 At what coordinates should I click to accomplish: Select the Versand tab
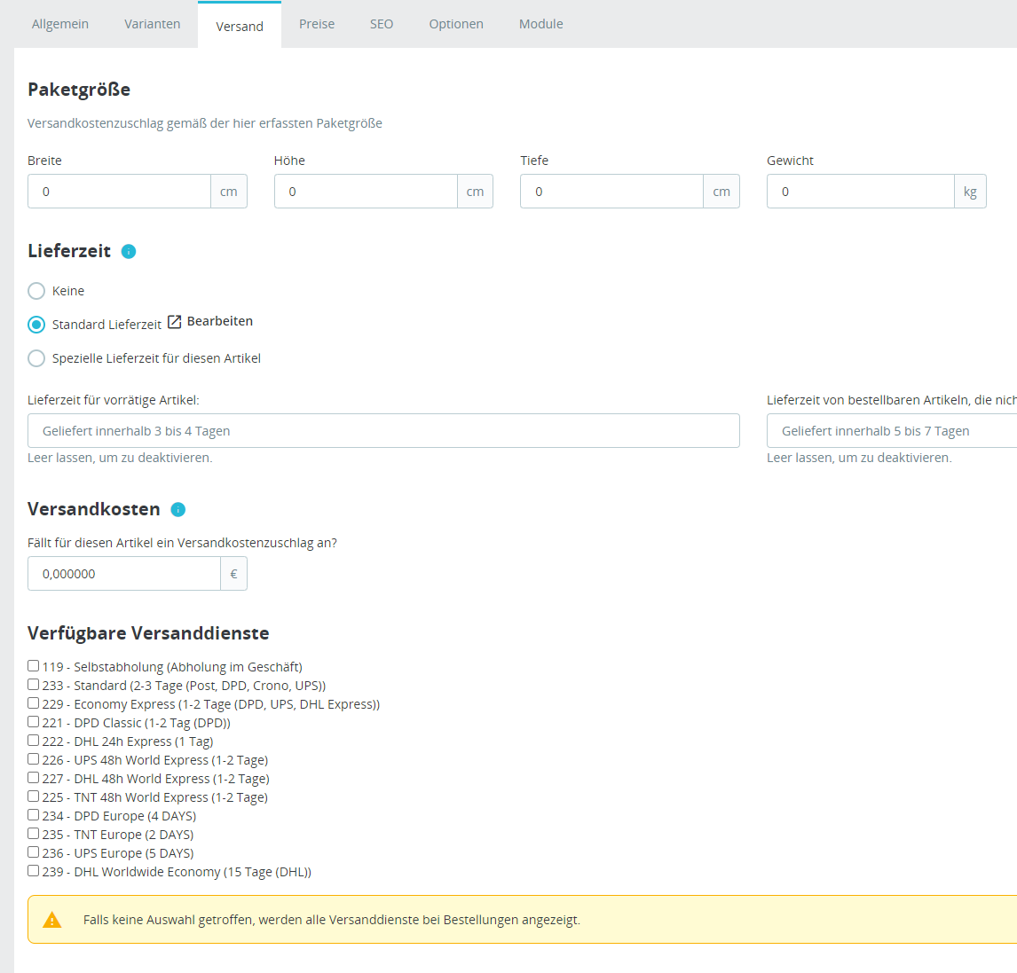click(240, 26)
